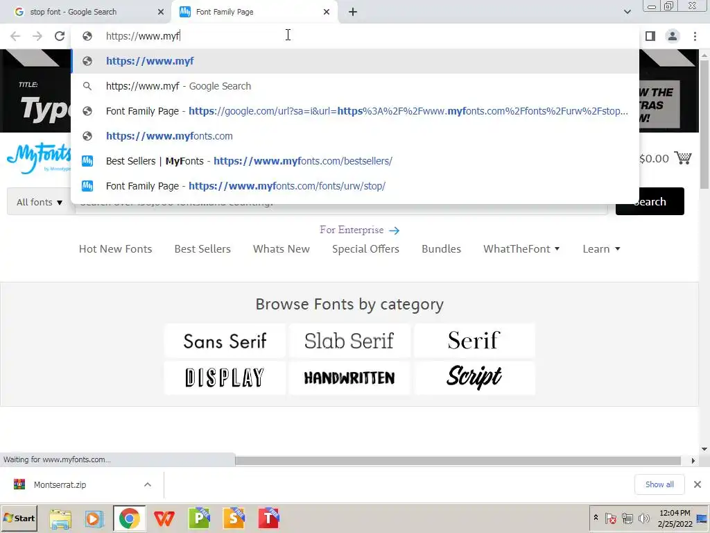Open 'Special Offers' navigation link
The height and width of the screenshot is (533, 710).
coord(365,249)
